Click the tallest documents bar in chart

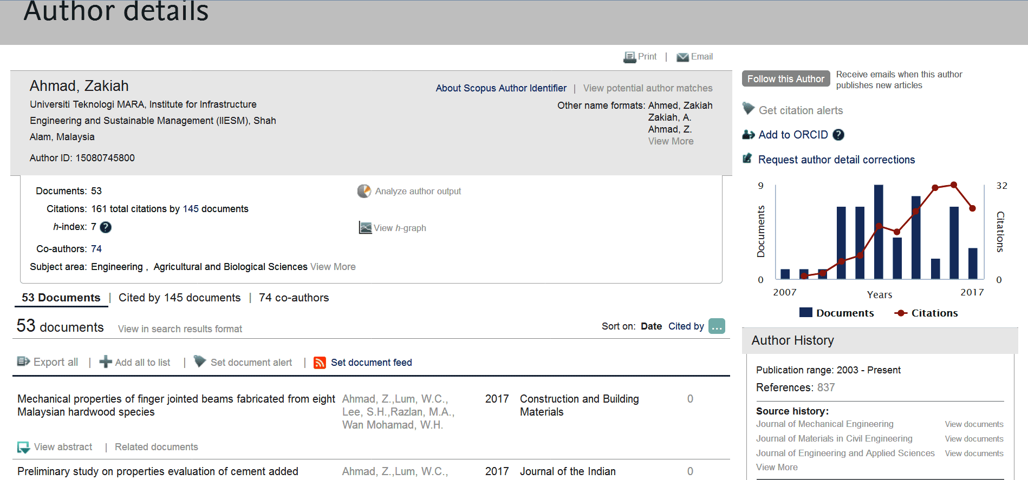pyautogui.click(x=879, y=232)
